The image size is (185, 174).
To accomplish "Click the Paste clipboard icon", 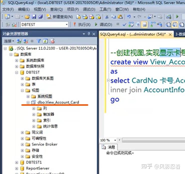I will coord(120,17).
